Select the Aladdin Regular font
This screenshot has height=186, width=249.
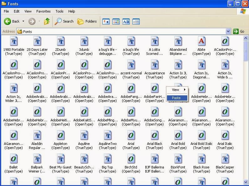pyautogui.click(x=37, y=140)
